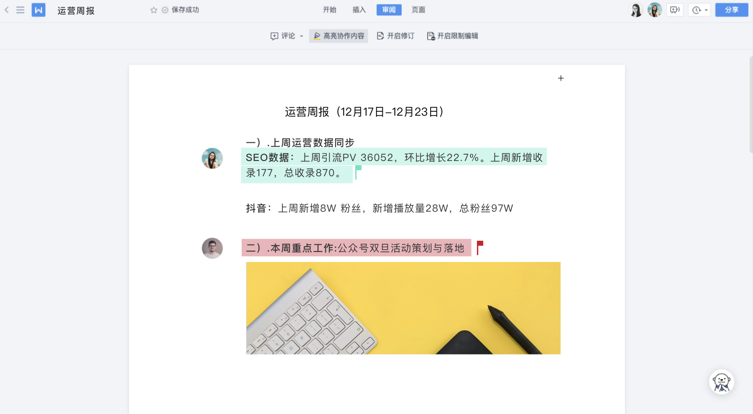Image resolution: width=753 pixels, height=414 pixels.
Task: Expand the history clock dropdown
Action: coord(699,10)
